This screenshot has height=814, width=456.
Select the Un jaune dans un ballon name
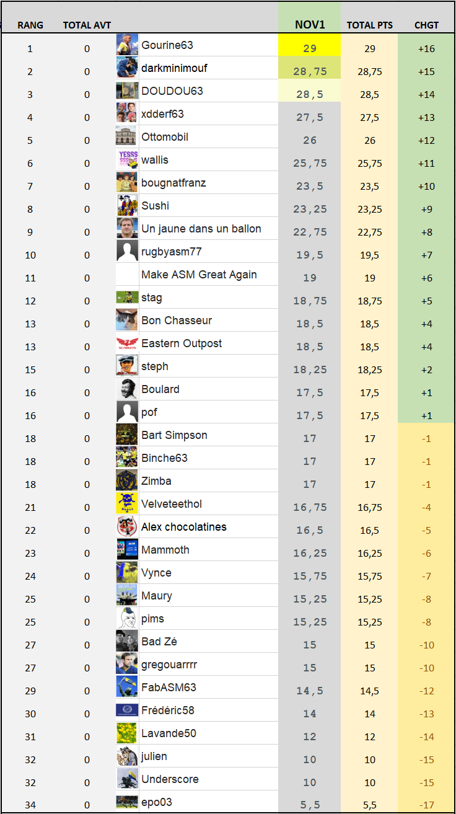tap(201, 229)
